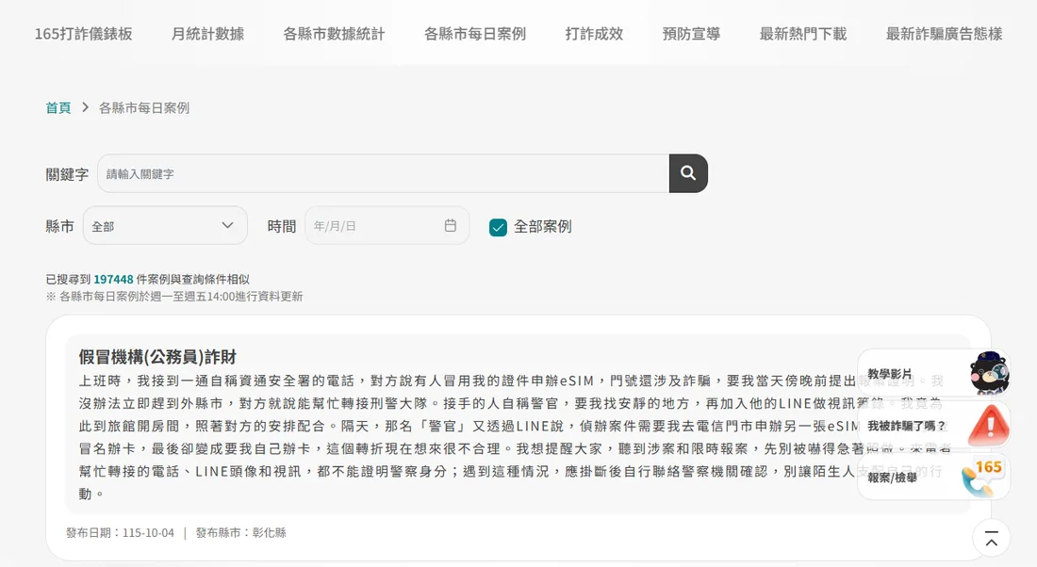Follow the 首頁 breadcrumb link
The image size is (1037, 567).
(x=58, y=107)
